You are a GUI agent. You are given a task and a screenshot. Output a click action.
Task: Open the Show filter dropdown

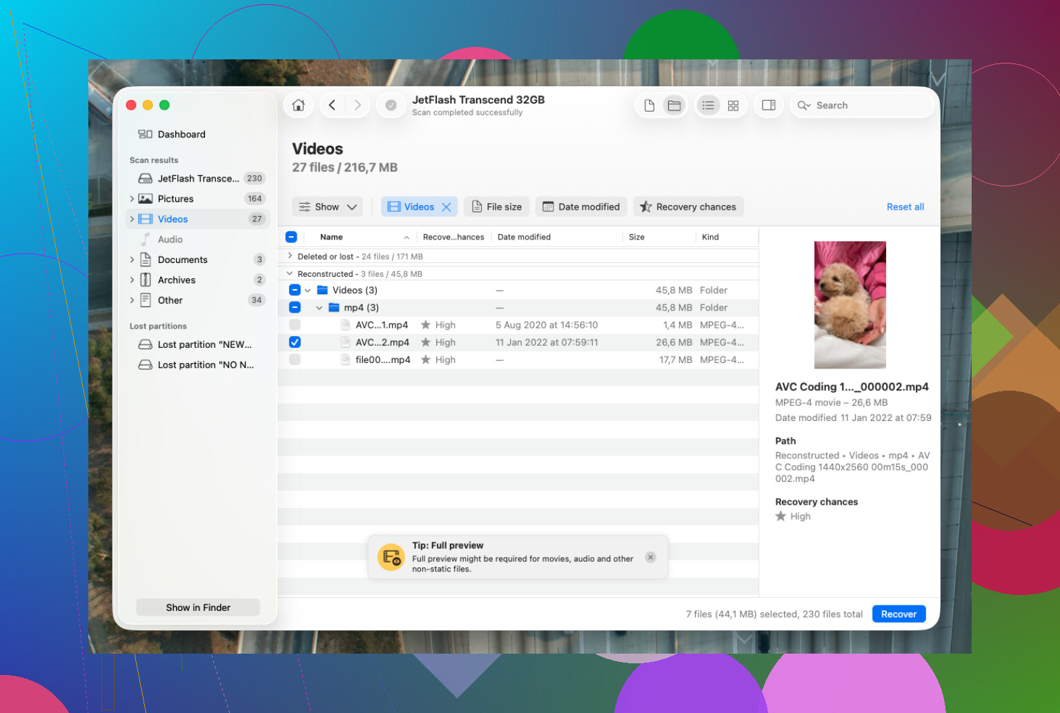pos(328,207)
